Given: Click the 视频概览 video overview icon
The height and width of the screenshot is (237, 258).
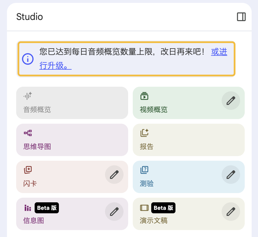Looking at the screenshot, I should tap(144, 96).
